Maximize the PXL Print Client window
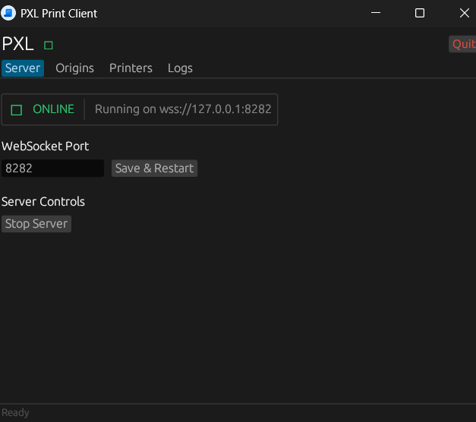 420,13
